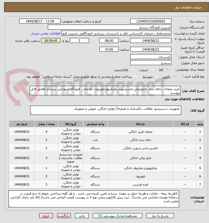The width and height of the screenshot is (209, 223).
Task: Click the توضیحات خریدار notes textbox
Action: (94, 199)
